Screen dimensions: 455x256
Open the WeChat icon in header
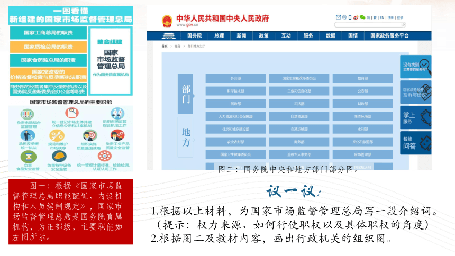tap(362, 17)
